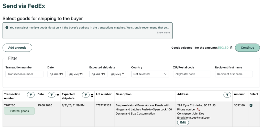
Task: Open the Transaction number column filter
Action: (x=31, y=95)
